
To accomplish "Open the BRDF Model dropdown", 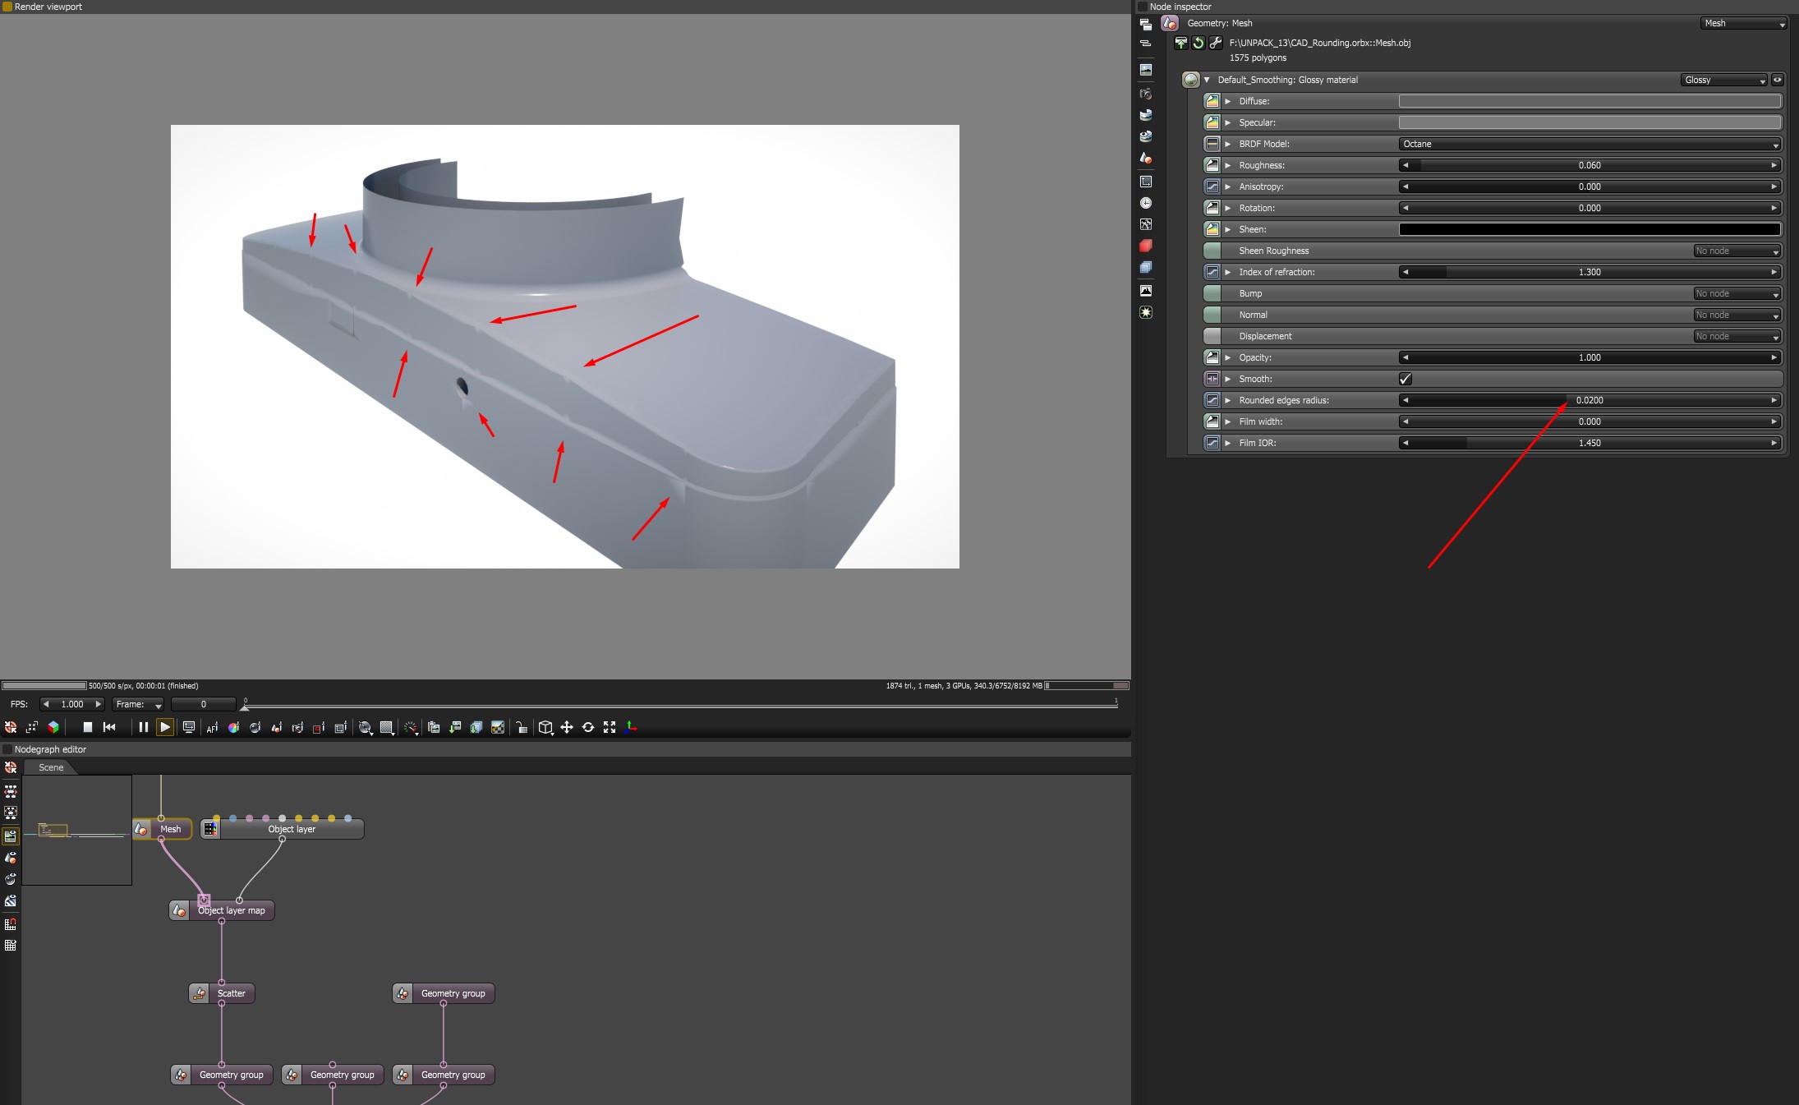I will point(1590,144).
